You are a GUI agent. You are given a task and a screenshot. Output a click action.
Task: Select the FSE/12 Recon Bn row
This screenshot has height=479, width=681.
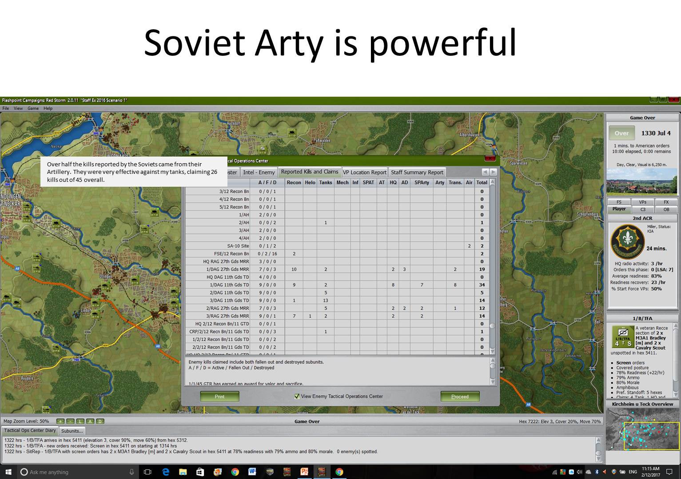point(337,254)
